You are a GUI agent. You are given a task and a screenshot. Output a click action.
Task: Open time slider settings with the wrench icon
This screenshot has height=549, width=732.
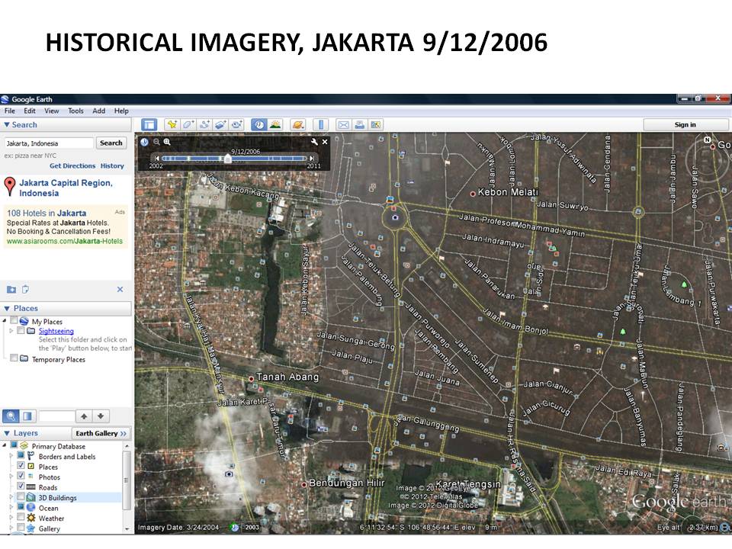(x=315, y=142)
